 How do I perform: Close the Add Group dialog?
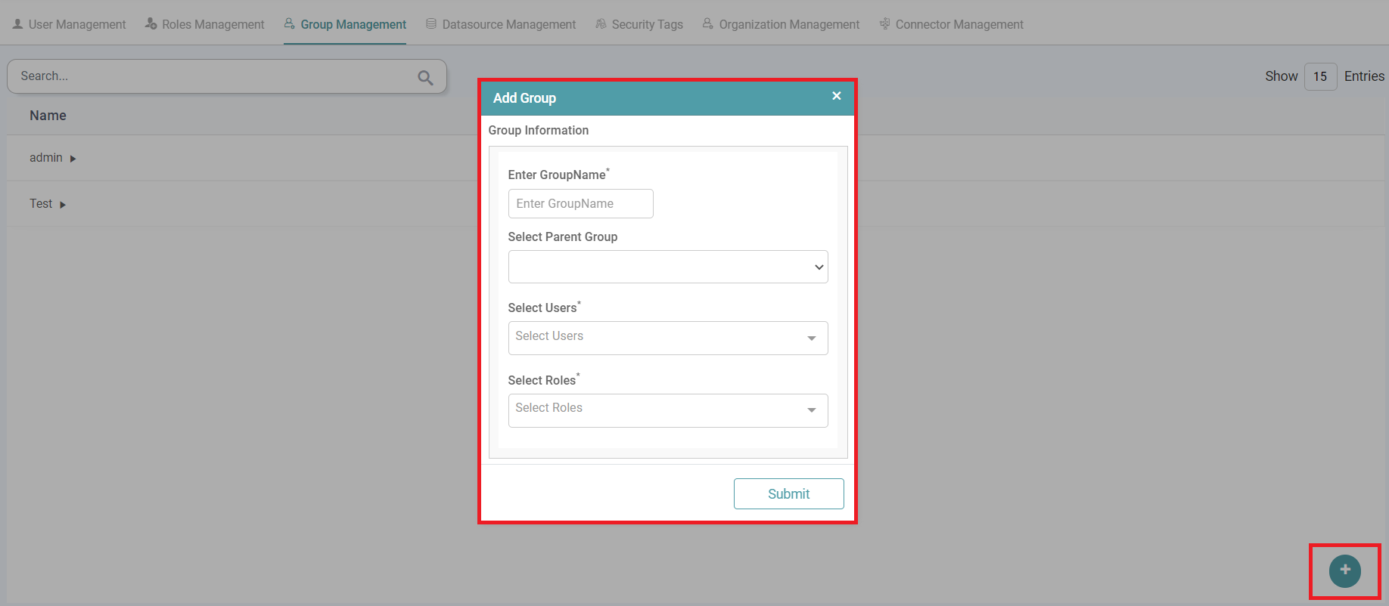(x=836, y=96)
